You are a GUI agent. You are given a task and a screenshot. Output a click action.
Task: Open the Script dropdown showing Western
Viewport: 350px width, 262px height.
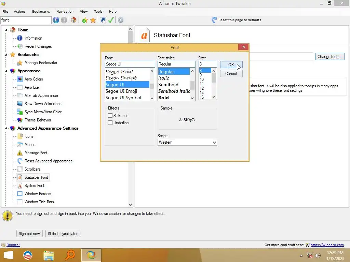tap(187, 142)
